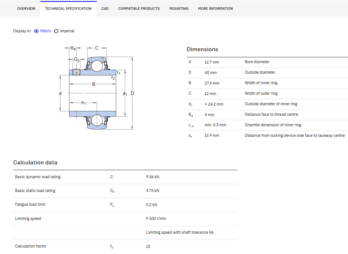Click the 4 mm thread centre value

[x=209, y=115]
